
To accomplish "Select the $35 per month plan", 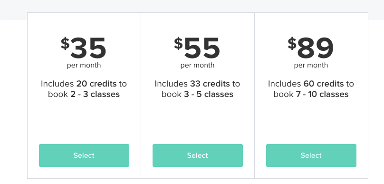I will 84,155.
